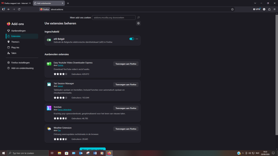Open the taskbar clock showing 10:22
This screenshot has width=278, height=156.
pos(265,153)
